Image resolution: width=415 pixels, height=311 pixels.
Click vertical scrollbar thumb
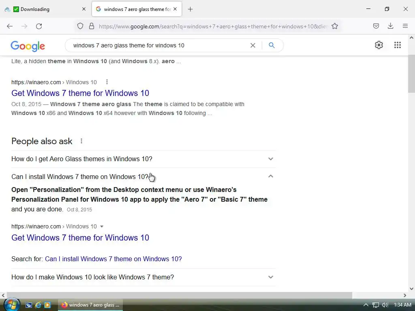(411, 74)
